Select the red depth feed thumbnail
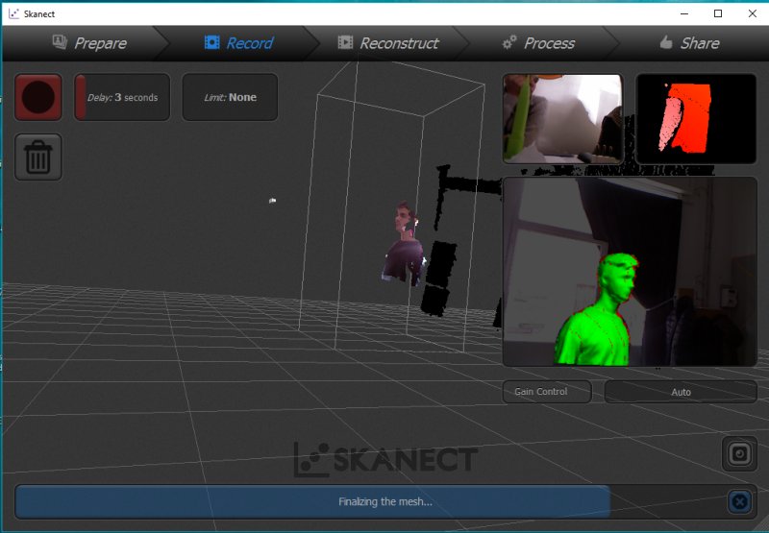 coord(696,118)
